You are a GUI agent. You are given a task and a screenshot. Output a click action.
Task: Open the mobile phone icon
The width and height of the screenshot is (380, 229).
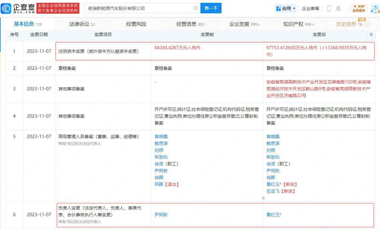coord(329,8)
